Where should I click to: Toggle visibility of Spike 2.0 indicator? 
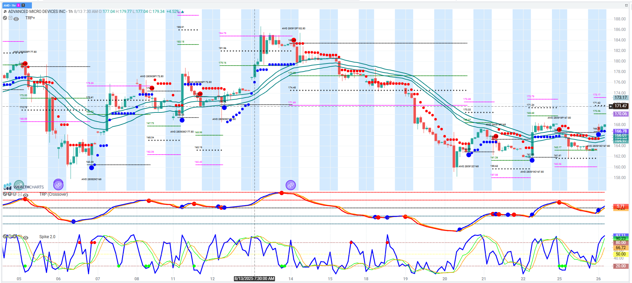(x=25, y=238)
